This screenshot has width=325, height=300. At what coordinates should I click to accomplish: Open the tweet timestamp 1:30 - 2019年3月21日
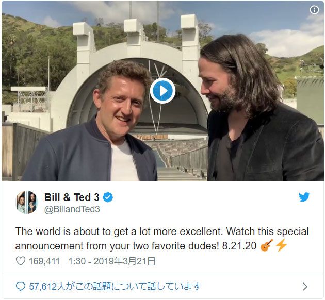pos(112,261)
